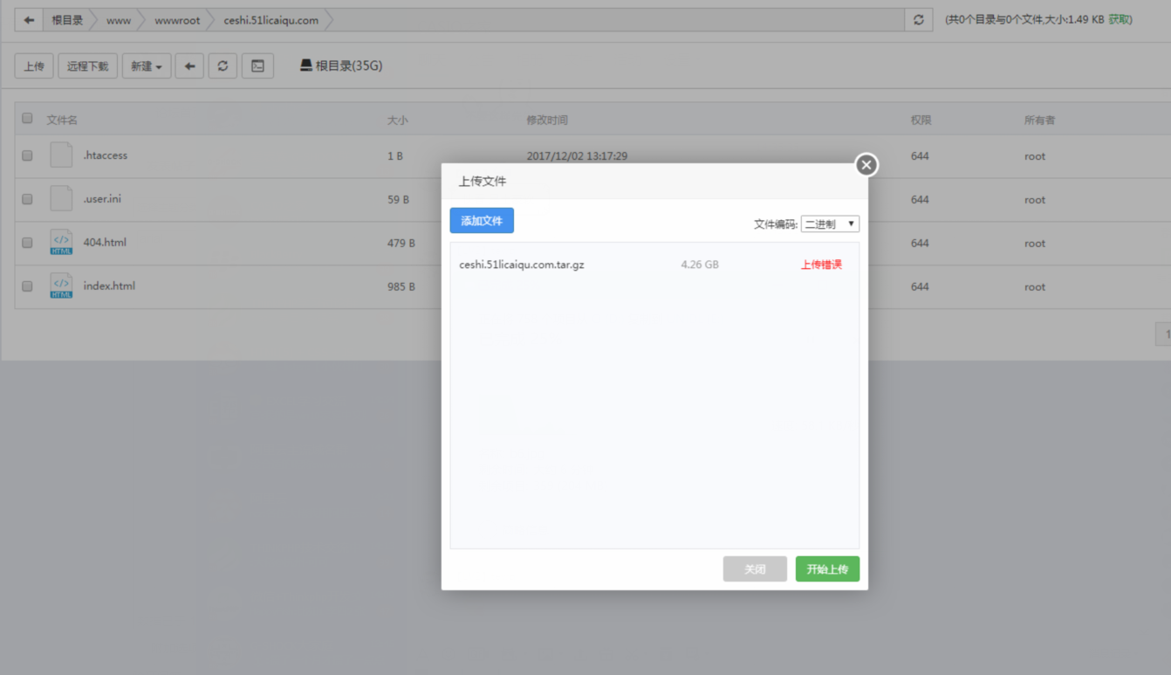Click the blue 添加文件 button
Image resolution: width=1171 pixels, height=675 pixels.
pyautogui.click(x=482, y=221)
